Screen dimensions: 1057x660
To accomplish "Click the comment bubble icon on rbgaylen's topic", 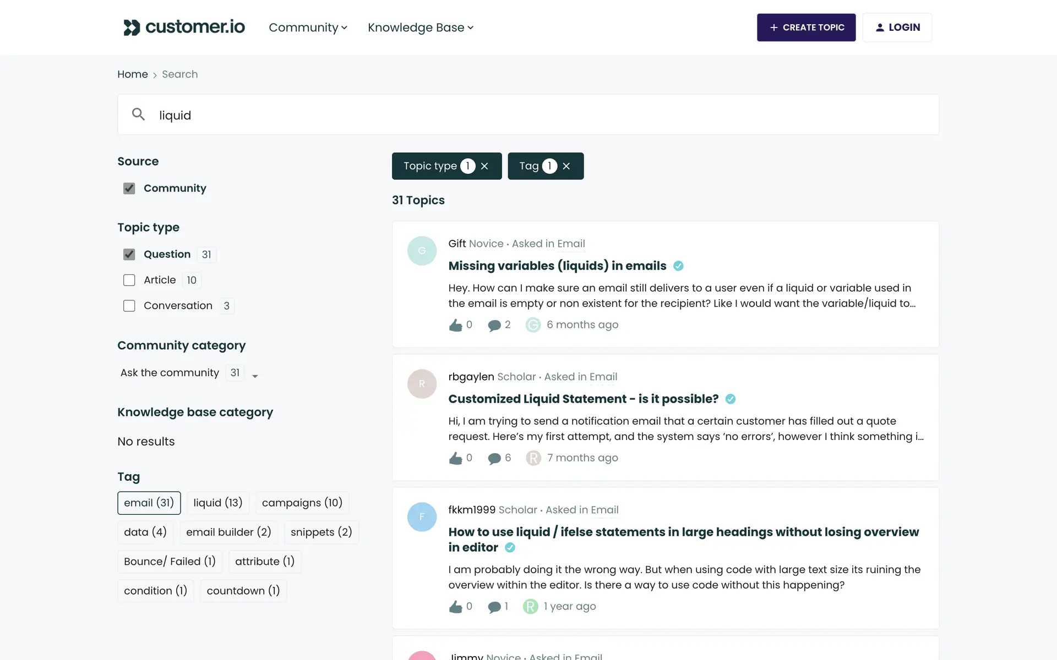I will pos(494,458).
